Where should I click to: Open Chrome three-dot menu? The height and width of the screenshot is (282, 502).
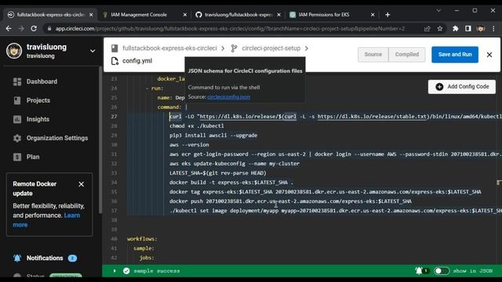click(493, 28)
